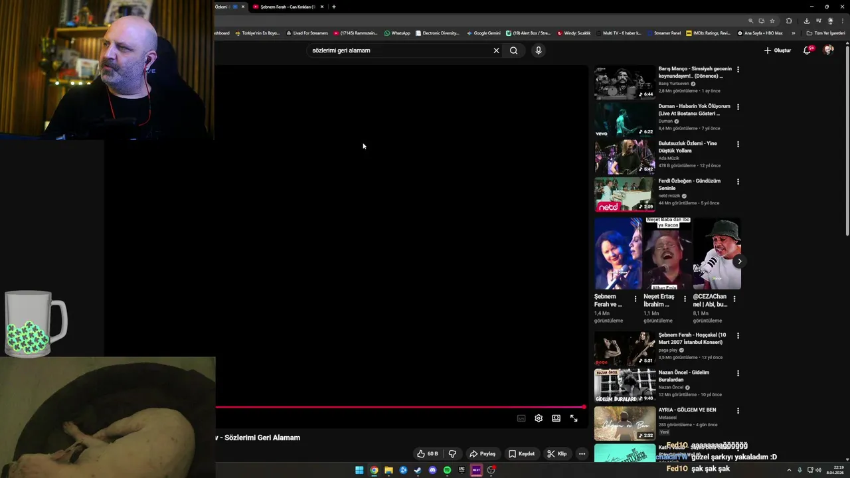Open the YouTube account avatar menu
Image resolution: width=850 pixels, height=478 pixels.
[x=828, y=50]
